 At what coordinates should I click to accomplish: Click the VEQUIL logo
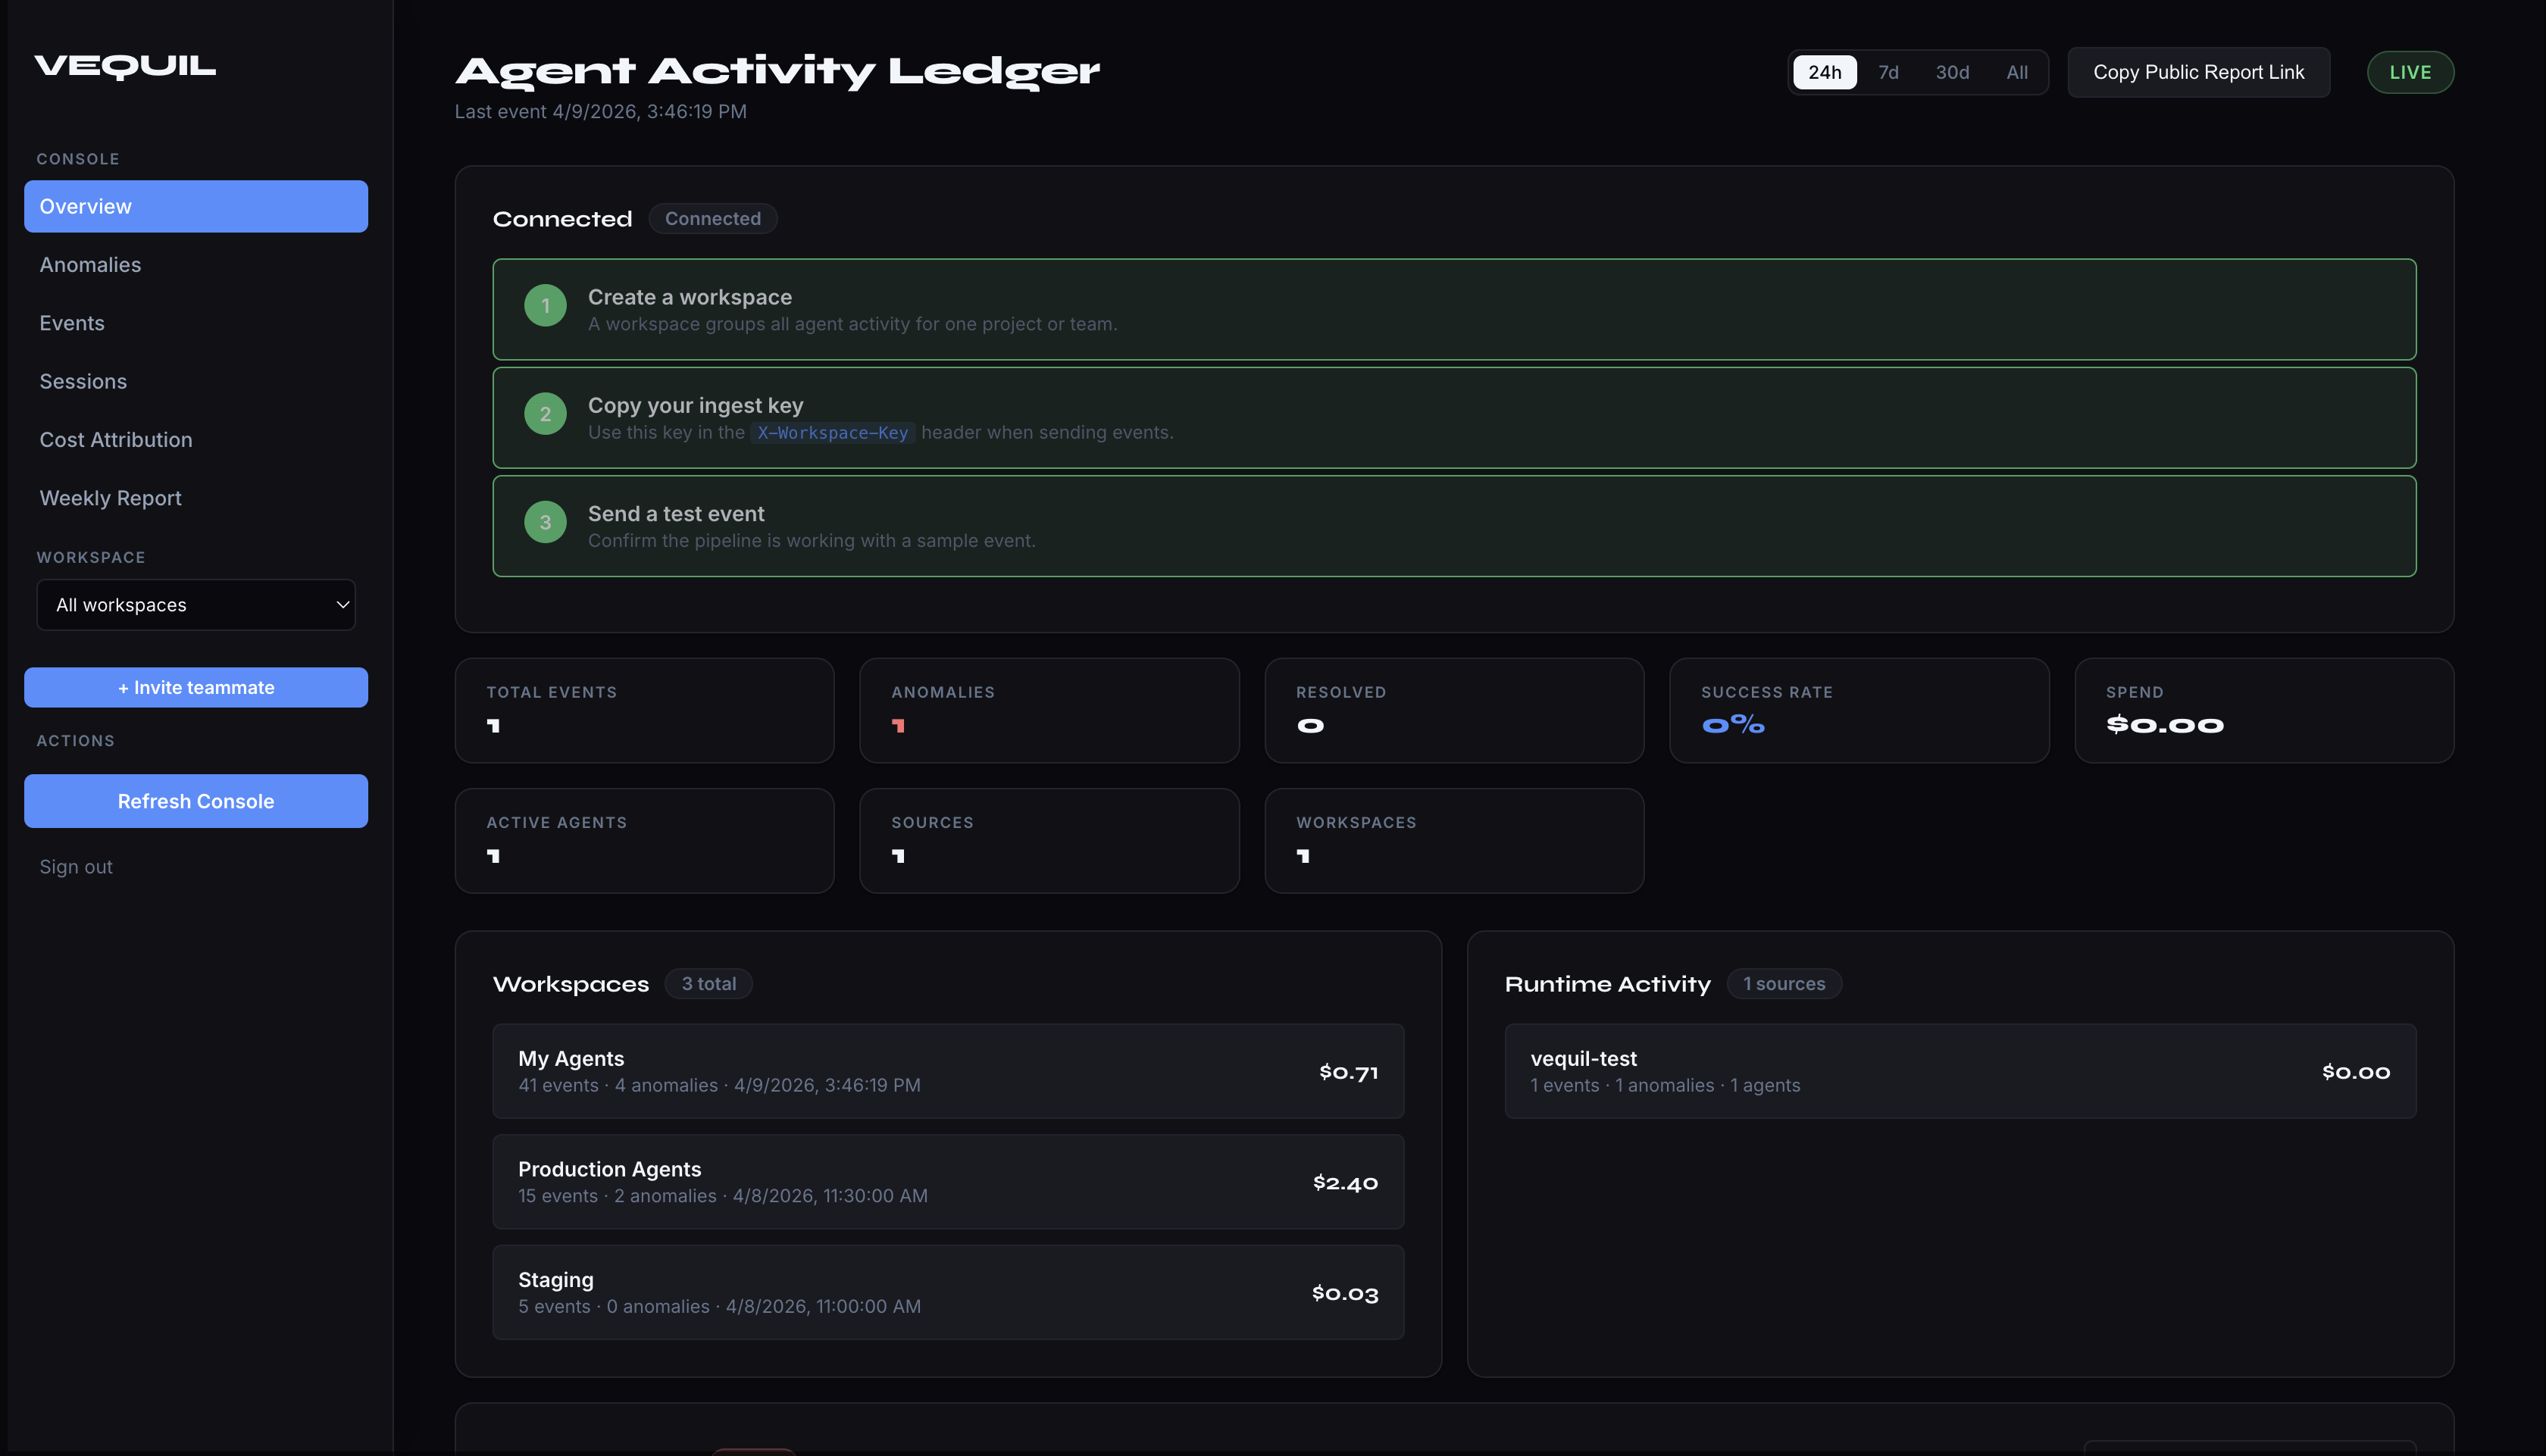click(125, 66)
